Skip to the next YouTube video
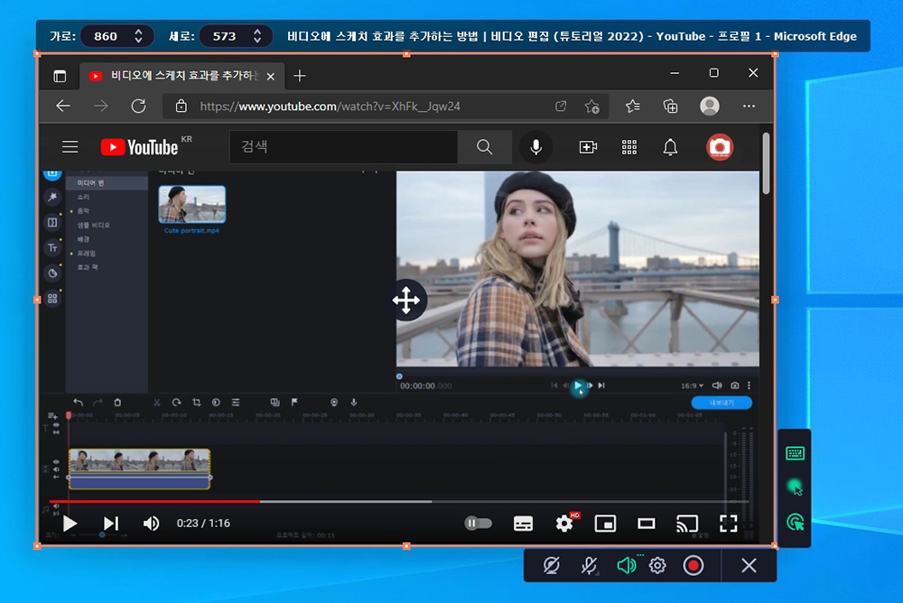903x603 pixels. click(110, 524)
